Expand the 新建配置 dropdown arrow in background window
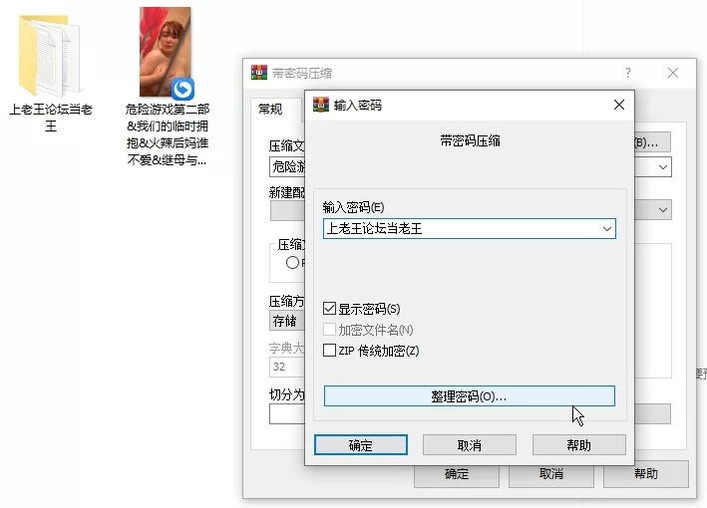This screenshot has width=707, height=508. [662, 210]
